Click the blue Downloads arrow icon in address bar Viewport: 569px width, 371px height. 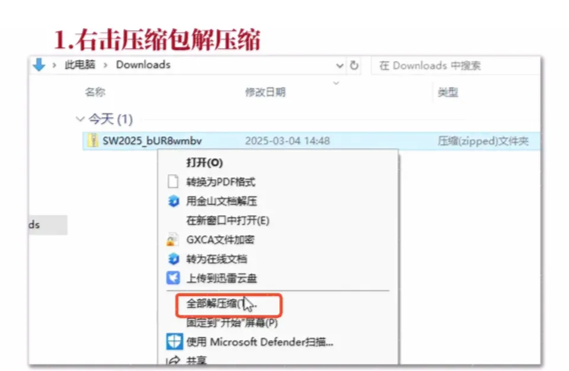pyautogui.click(x=39, y=65)
